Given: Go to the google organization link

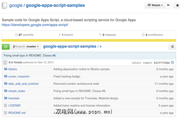Looking at the screenshot, I should (16, 5).
